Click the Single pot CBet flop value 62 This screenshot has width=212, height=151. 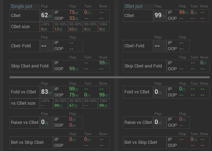point(45,15)
